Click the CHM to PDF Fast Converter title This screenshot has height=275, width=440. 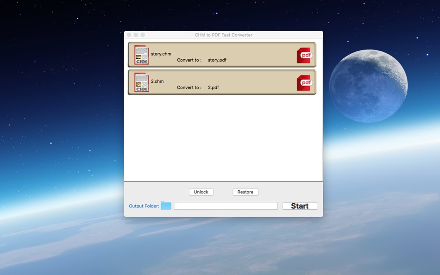coord(223,35)
